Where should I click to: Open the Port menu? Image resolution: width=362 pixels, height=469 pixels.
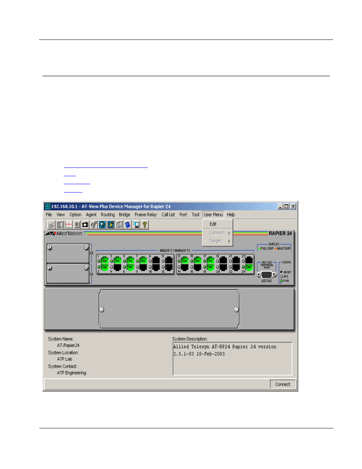183,215
